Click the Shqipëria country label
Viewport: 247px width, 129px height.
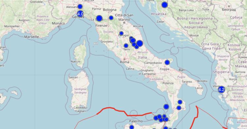221,72
